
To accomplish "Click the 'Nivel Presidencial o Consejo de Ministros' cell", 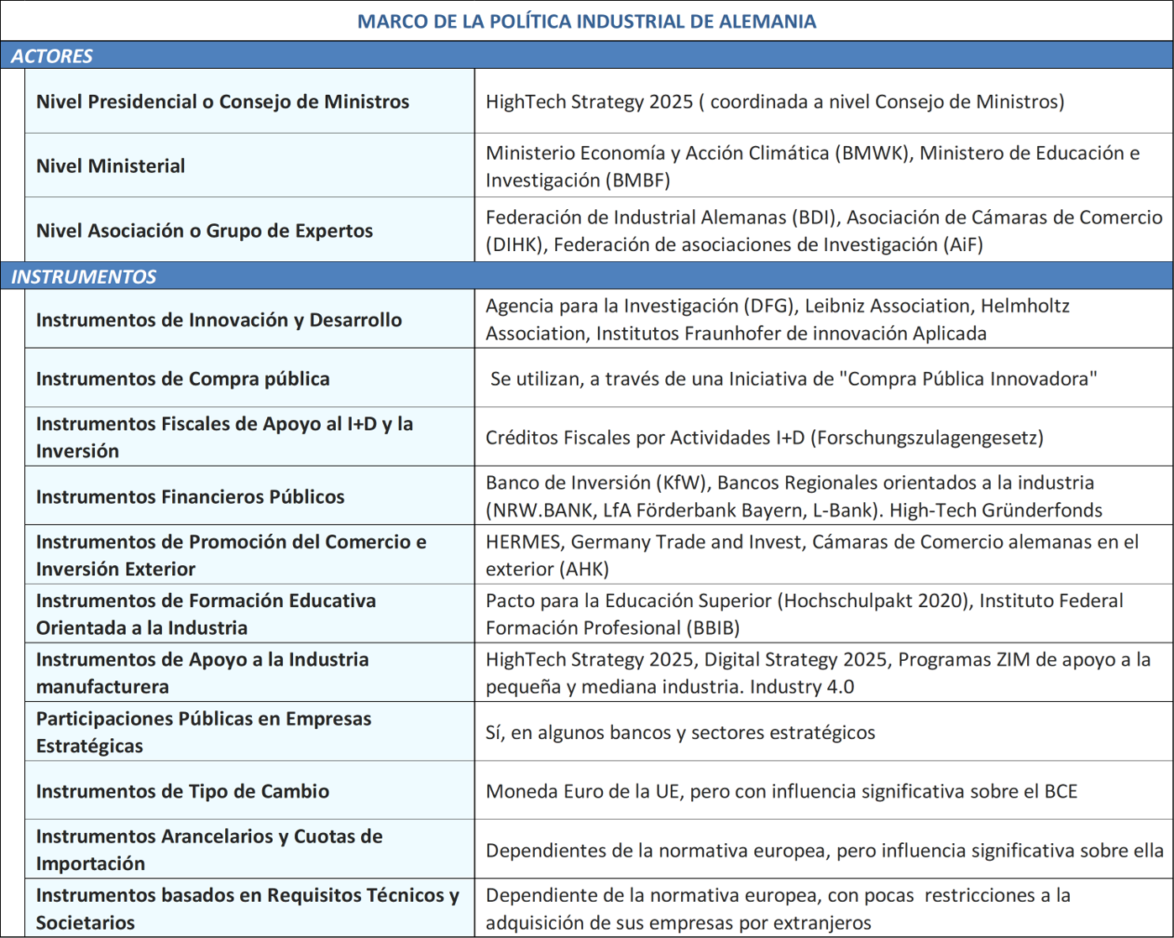I will (223, 102).
